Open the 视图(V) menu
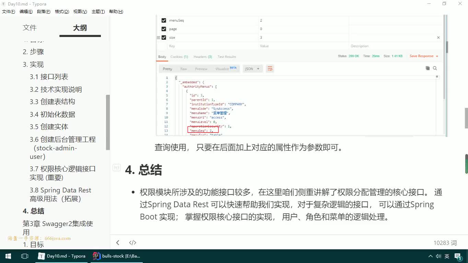The image size is (468, 263). (80, 12)
